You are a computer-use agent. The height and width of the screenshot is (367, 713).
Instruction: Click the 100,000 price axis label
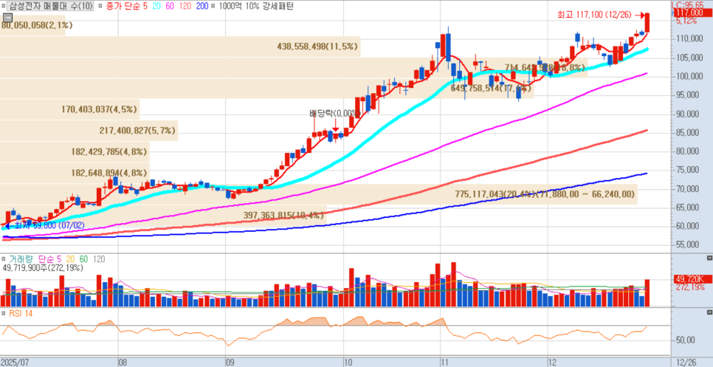point(689,76)
